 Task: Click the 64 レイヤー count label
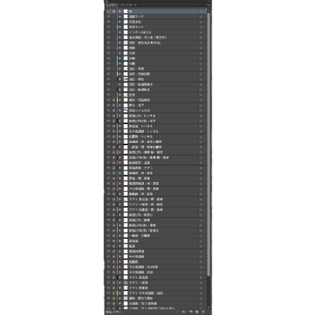pyautogui.click(x=114, y=312)
